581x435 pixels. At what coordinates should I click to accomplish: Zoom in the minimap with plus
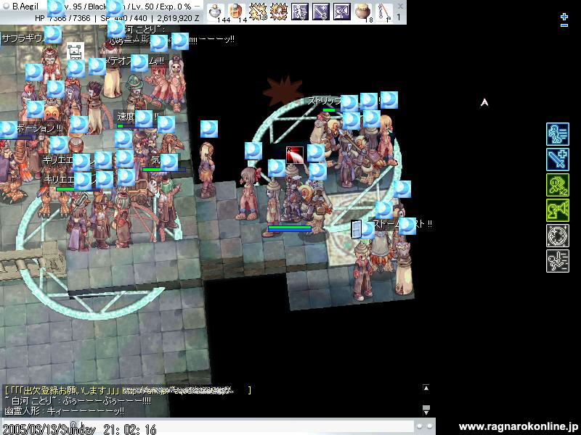tap(564, 17)
